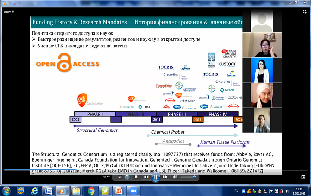The image size is (311, 196).
Task: Click the RU language indicator
Action: (236, 190)
